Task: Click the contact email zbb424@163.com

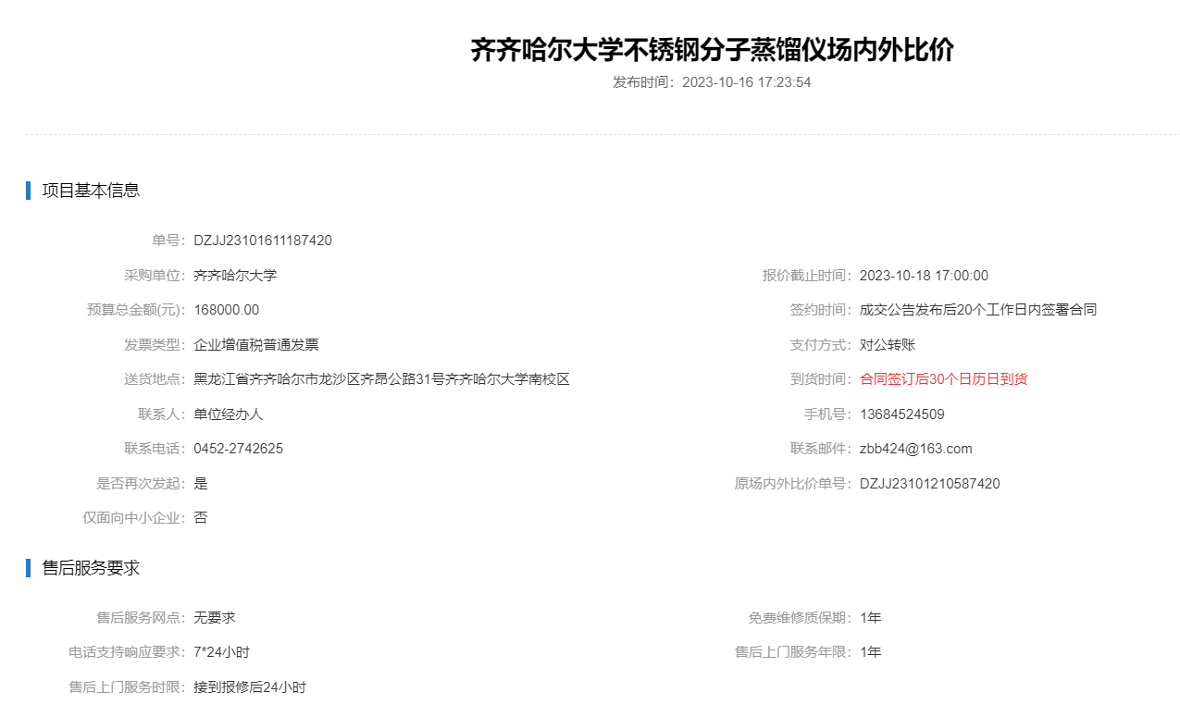Action: click(x=916, y=449)
